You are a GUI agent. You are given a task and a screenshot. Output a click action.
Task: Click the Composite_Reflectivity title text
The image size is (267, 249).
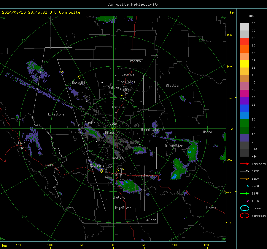[x=133, y=4]
